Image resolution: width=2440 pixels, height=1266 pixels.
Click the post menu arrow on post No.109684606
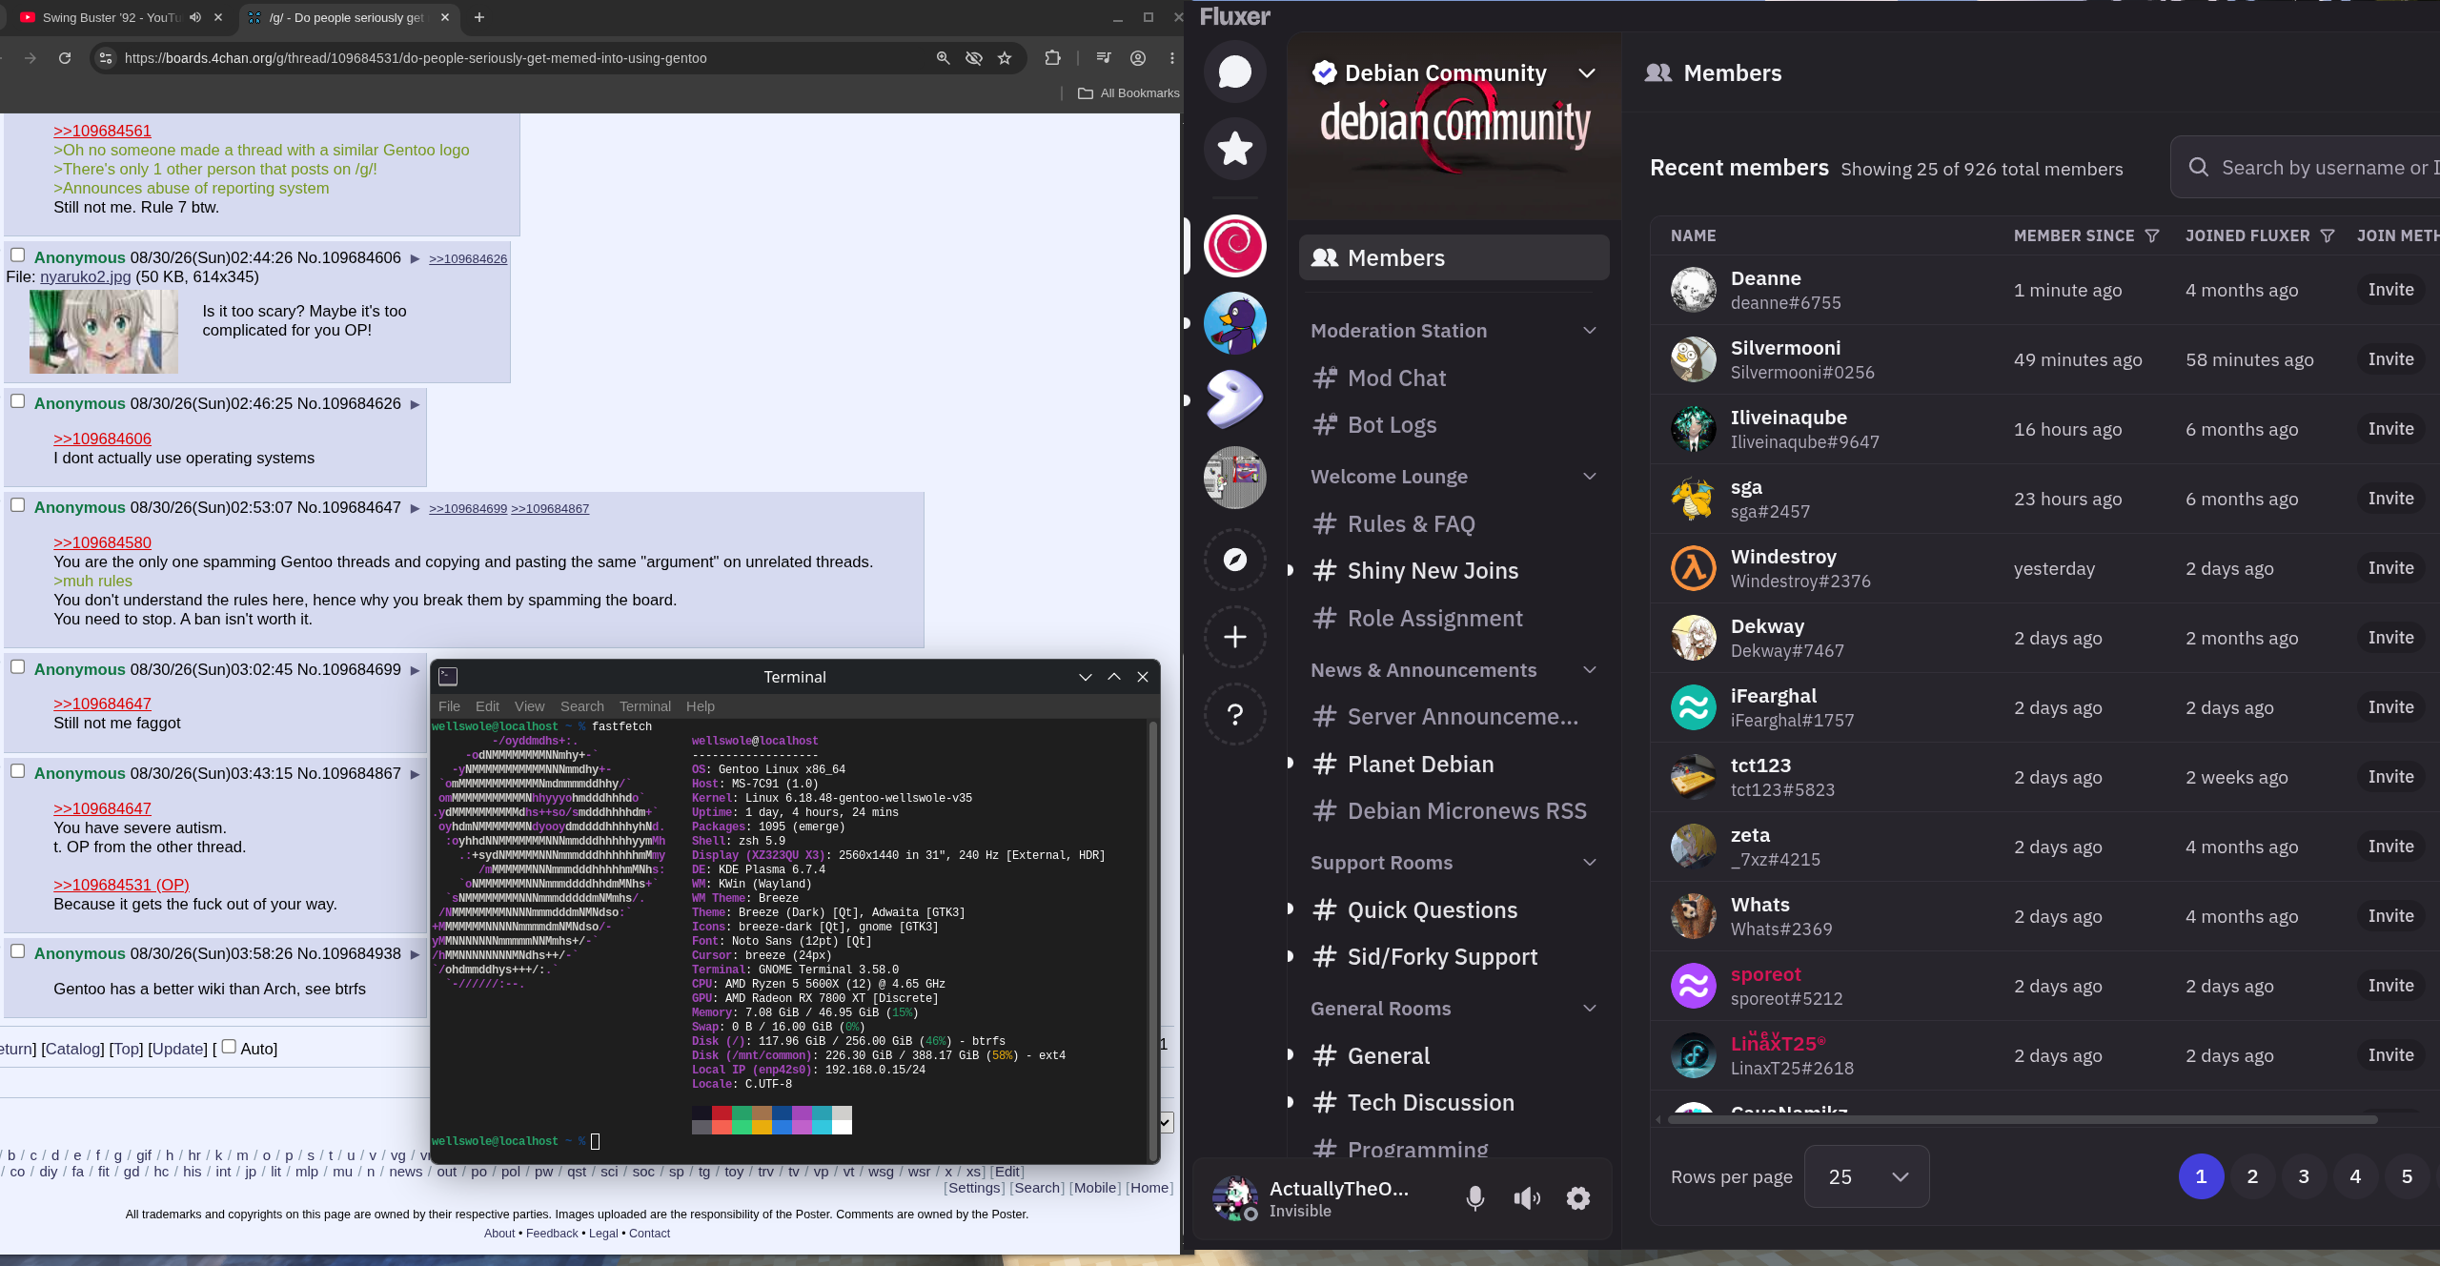(x=415, y=258)
